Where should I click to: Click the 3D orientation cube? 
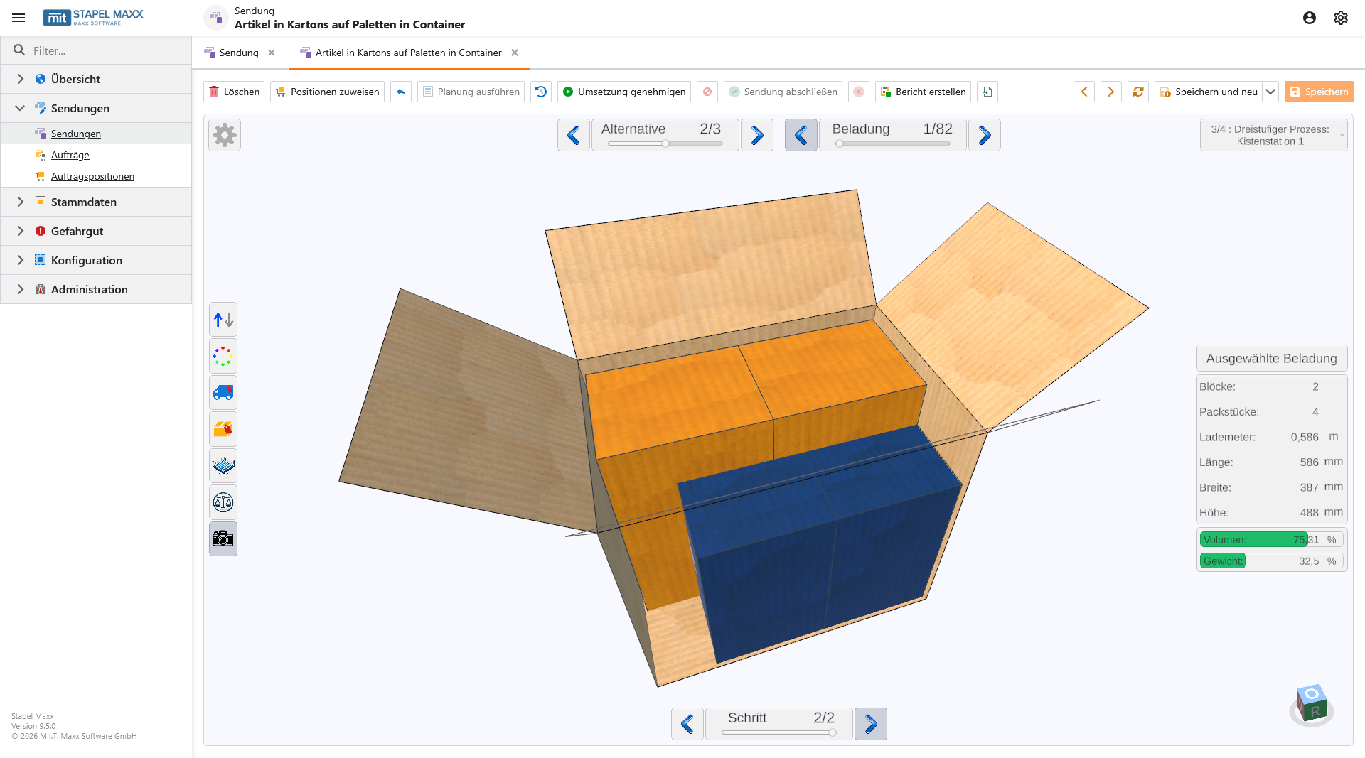(x=1312, y=704)
